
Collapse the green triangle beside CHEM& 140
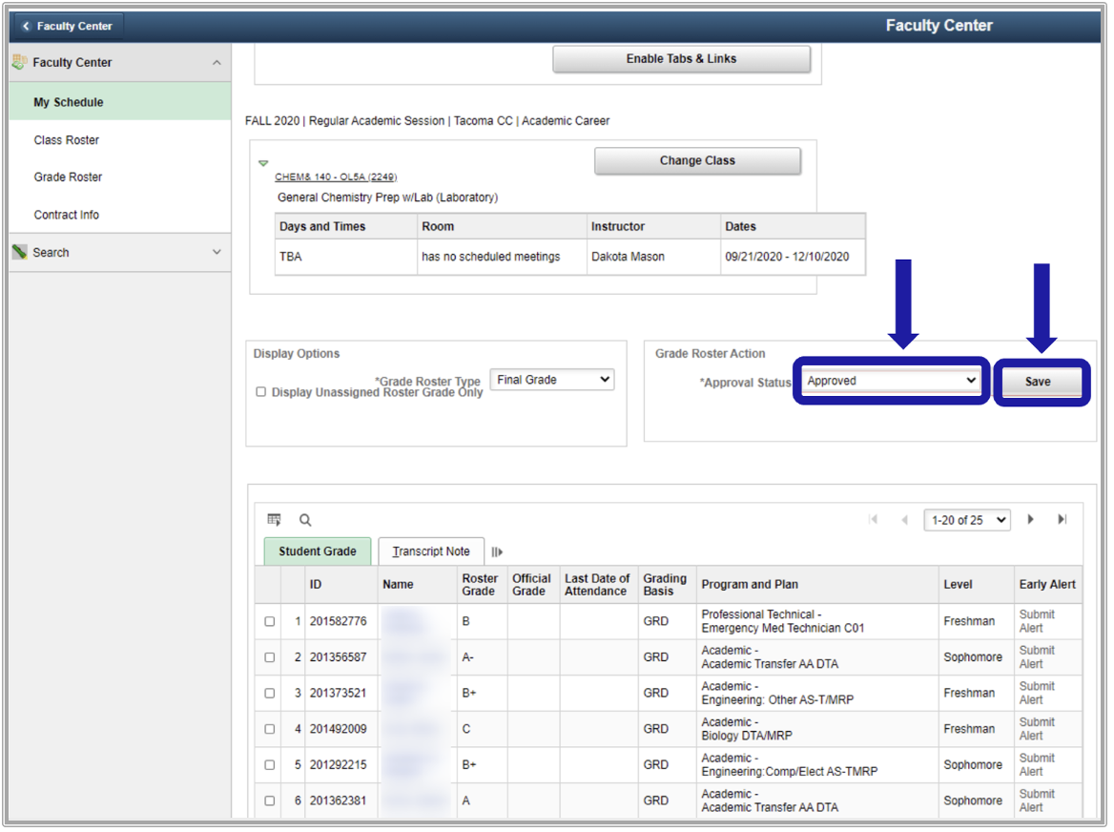pyautogui.click(x=263, y=164)
